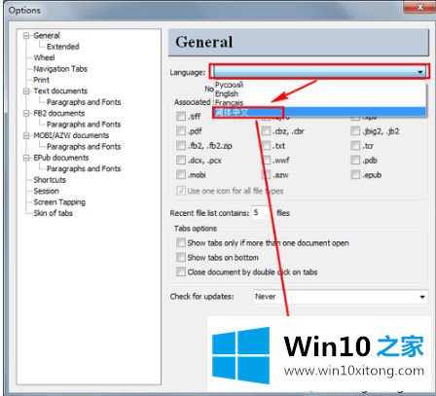Collapse the EPub documents tree node
The image size is (436, 396).
(x=26, y=158)
